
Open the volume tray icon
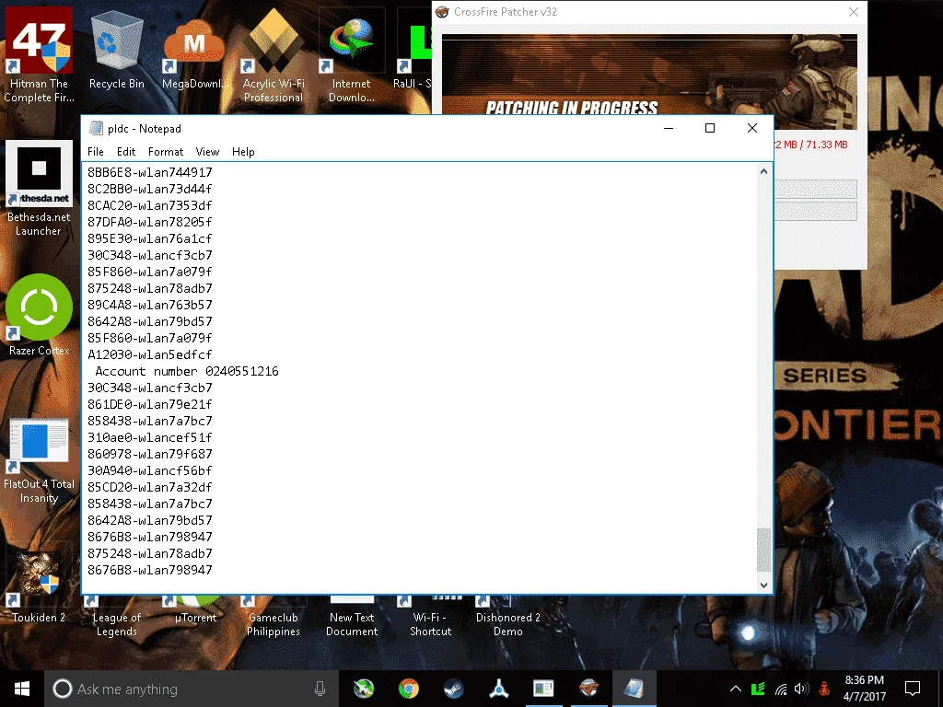click(x=801, y=689)
